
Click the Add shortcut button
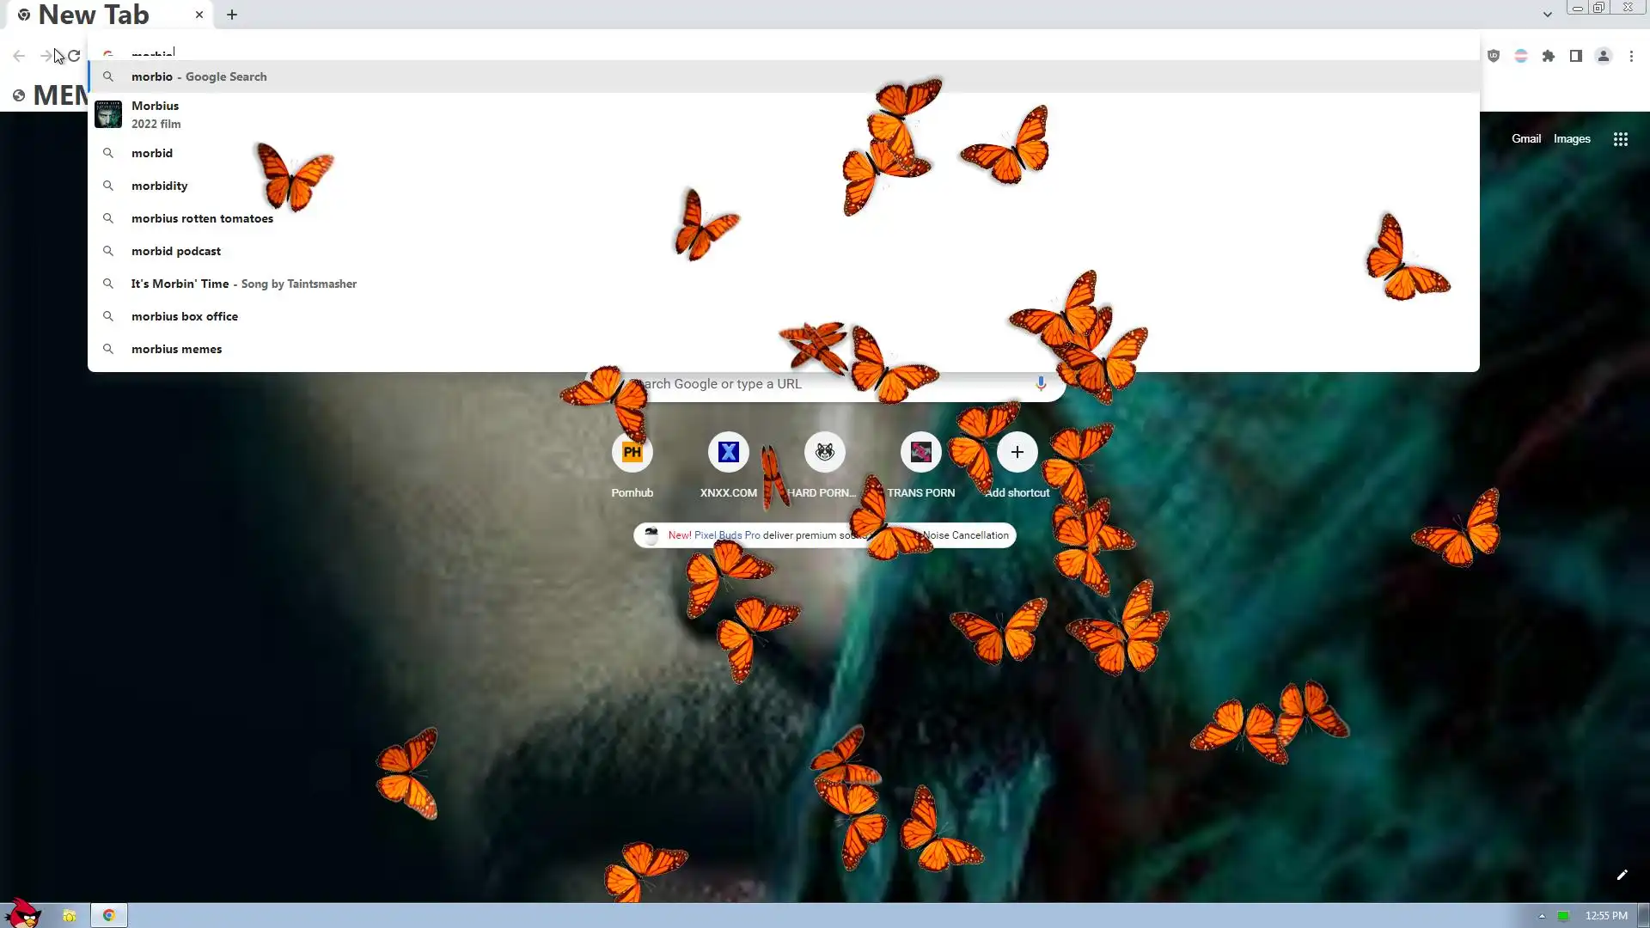point(1017,453)
